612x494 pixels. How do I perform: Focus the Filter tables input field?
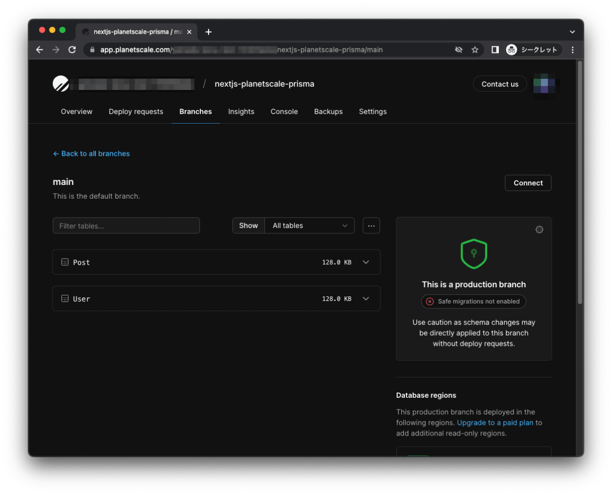point(126,226)
